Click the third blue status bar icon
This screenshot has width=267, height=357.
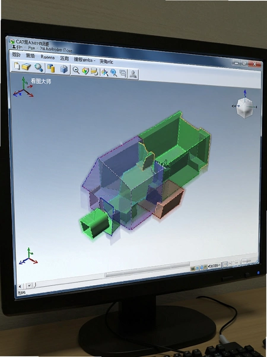pos(201,267)
